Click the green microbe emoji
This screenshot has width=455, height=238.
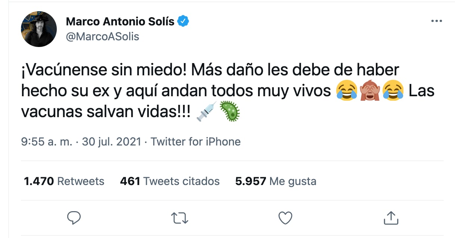click(x=229, y=112)
